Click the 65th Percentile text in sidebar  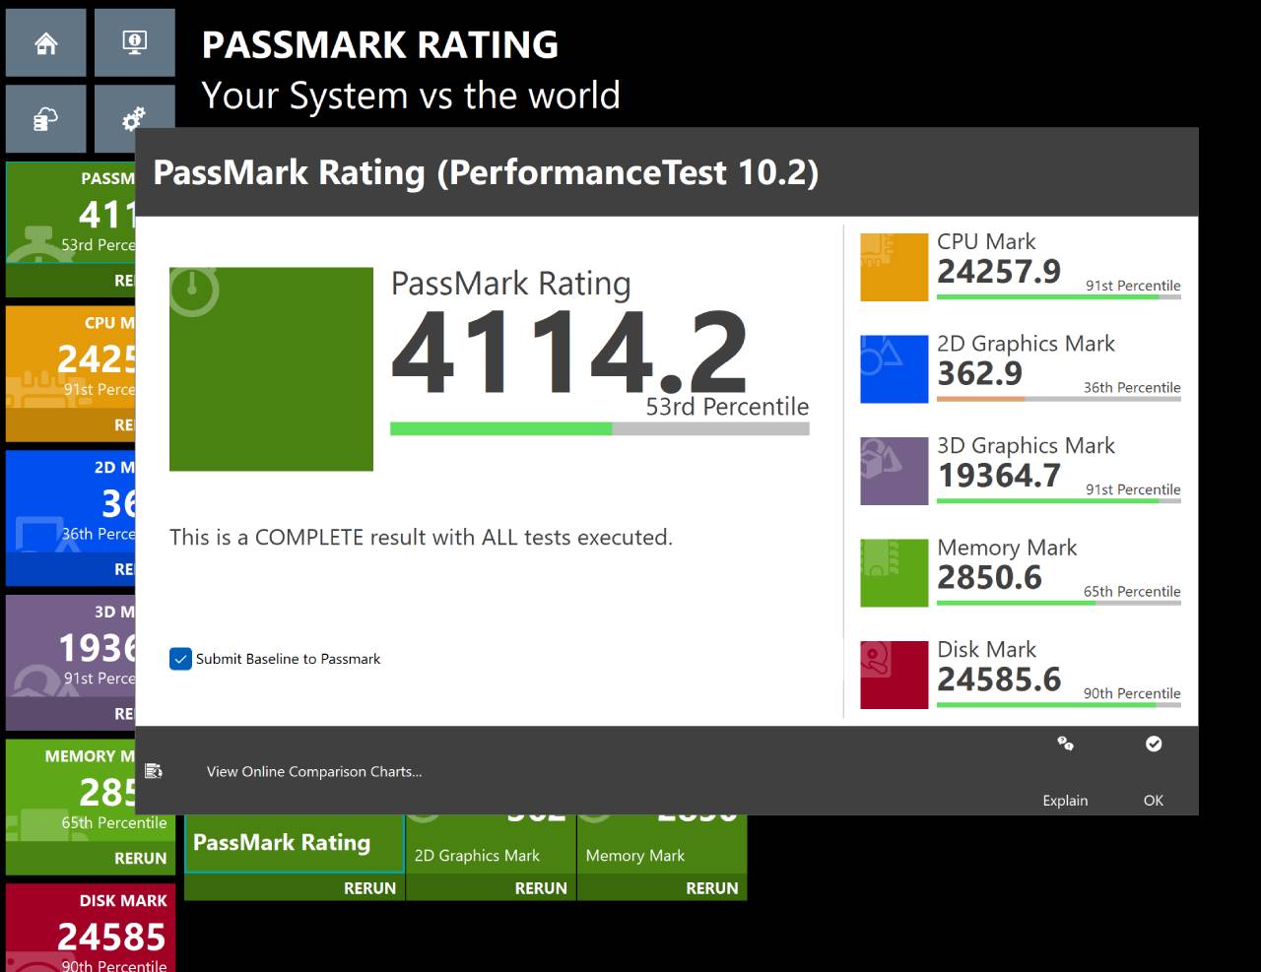(114, 823)
